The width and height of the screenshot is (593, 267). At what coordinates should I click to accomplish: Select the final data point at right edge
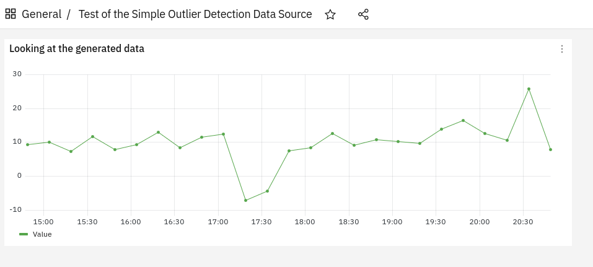tap(550, 150)
